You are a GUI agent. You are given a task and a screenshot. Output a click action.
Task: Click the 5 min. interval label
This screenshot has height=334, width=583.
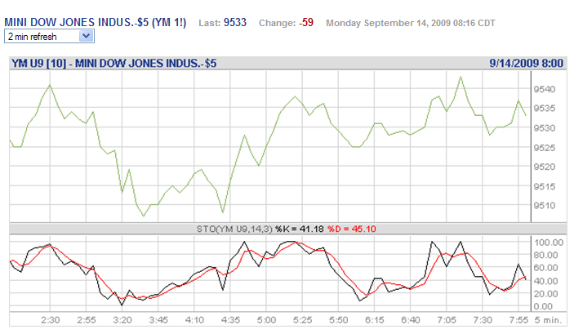click(549, 320)
